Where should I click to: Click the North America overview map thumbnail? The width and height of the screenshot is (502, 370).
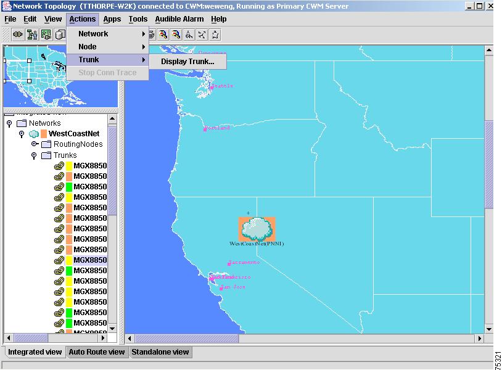coord(61,76)
